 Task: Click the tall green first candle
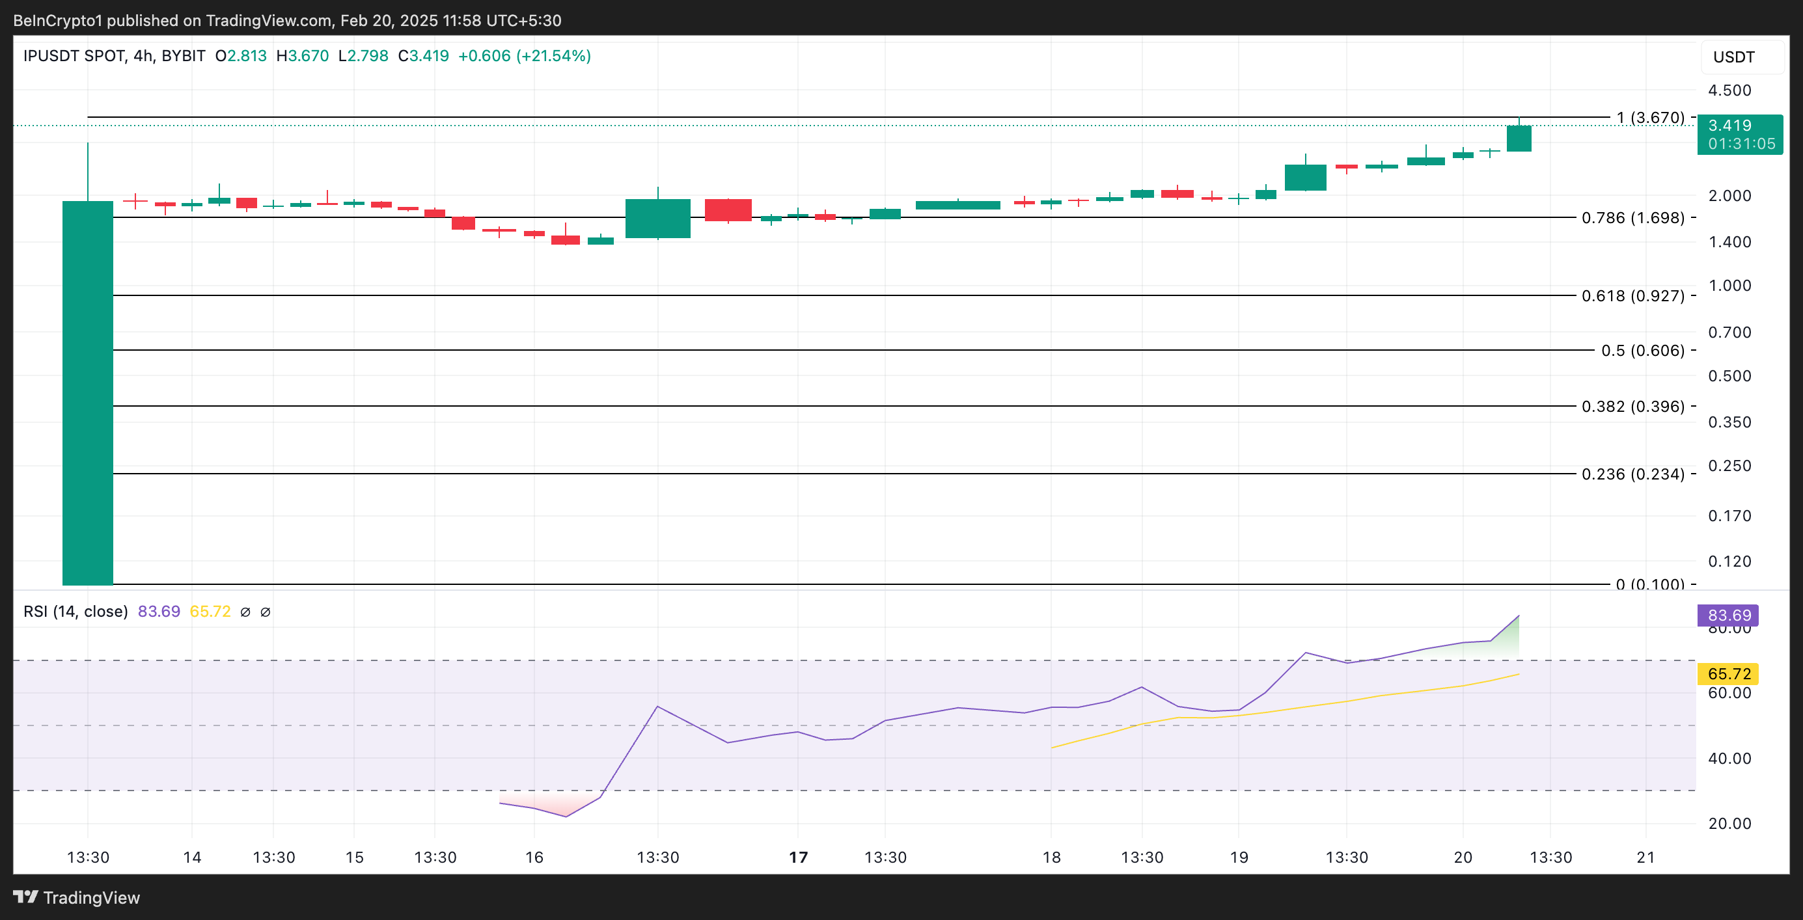point(87,392)
